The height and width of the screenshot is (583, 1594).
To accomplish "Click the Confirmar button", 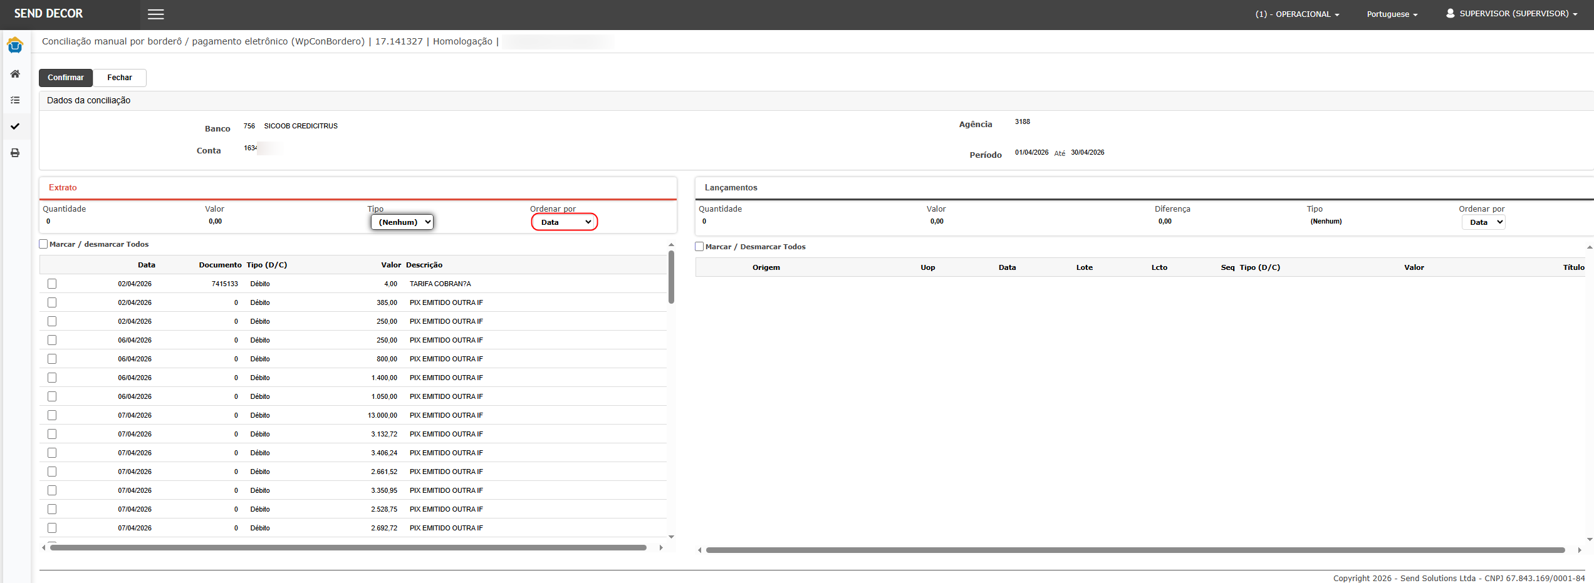I will [66, 78].
